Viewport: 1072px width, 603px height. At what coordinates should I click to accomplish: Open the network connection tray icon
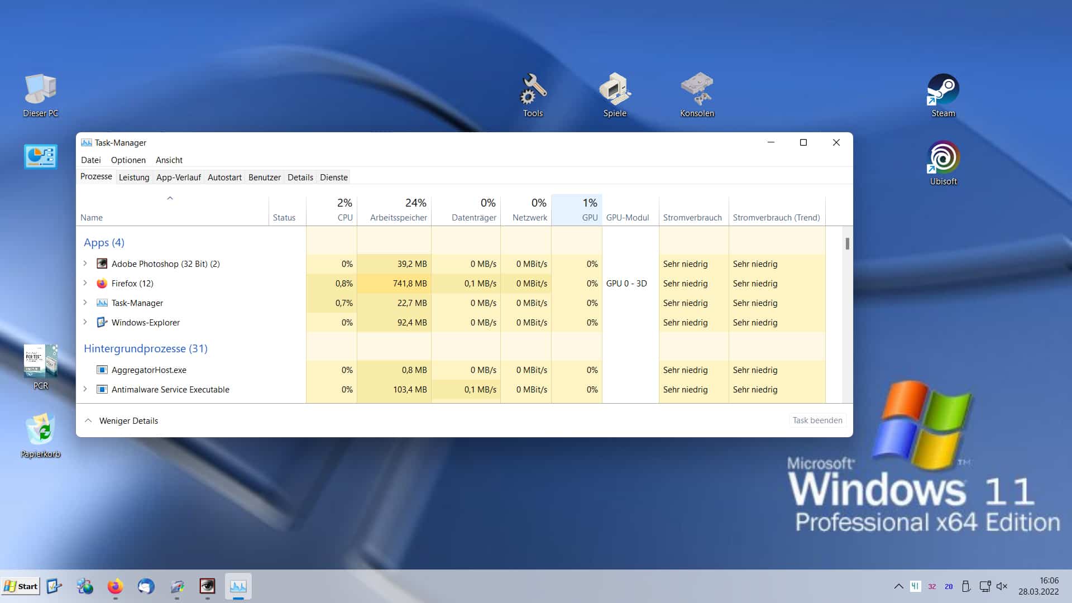click(x=985, y=586)
